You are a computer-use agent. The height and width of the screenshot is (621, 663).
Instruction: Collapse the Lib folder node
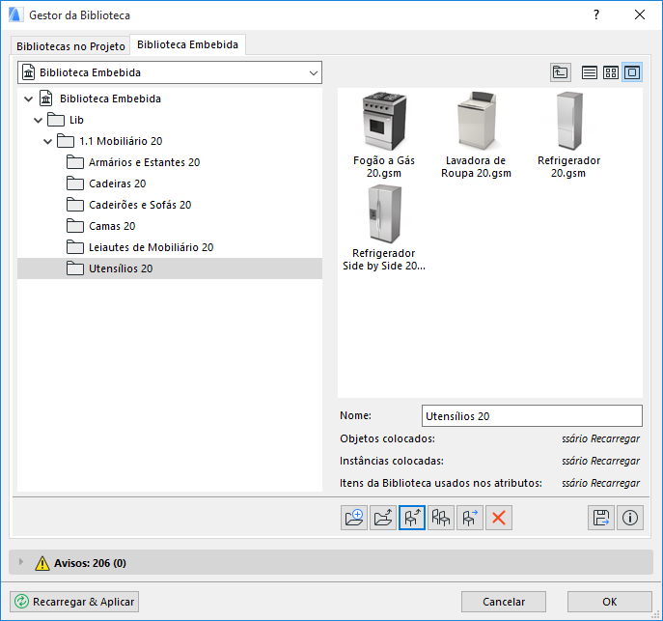pos(38,121)
